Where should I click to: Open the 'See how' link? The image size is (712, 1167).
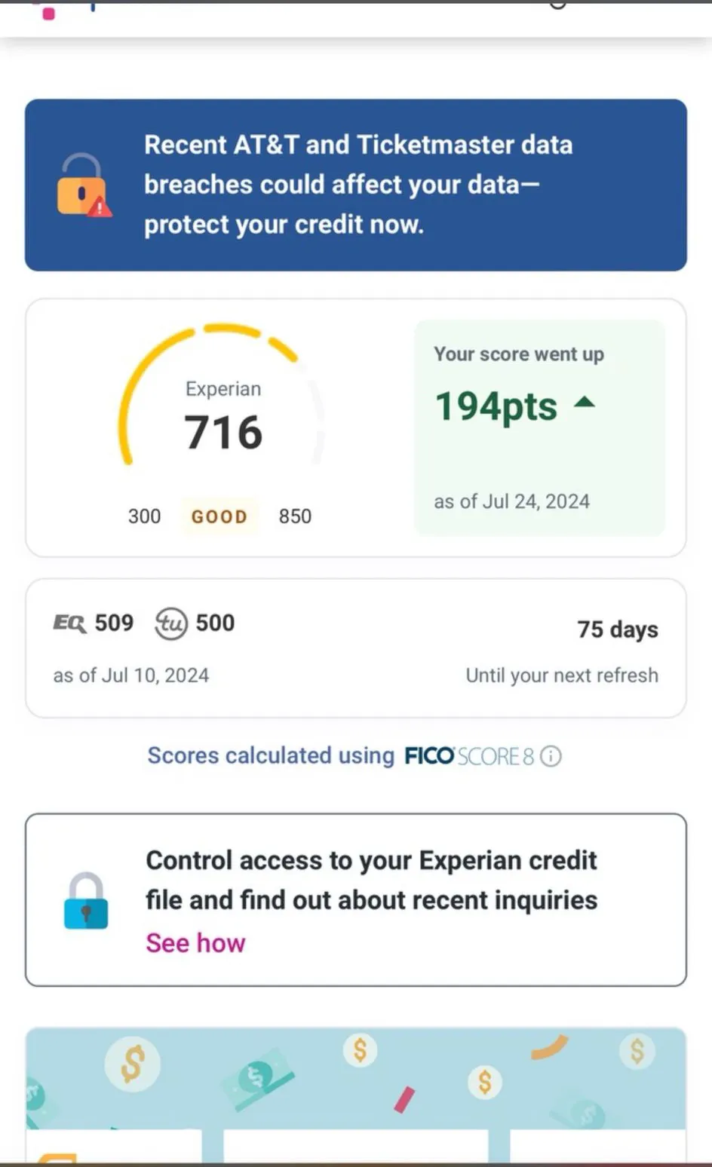(x=195, y=943)
